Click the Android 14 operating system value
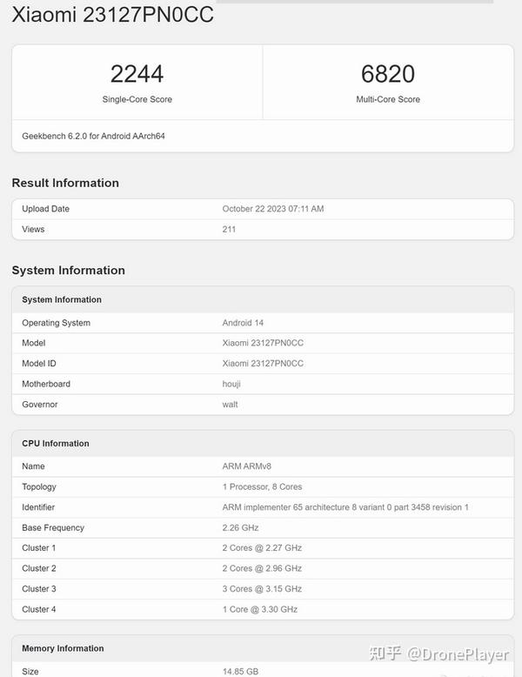The image size is (522, 677). pos(243,323)
